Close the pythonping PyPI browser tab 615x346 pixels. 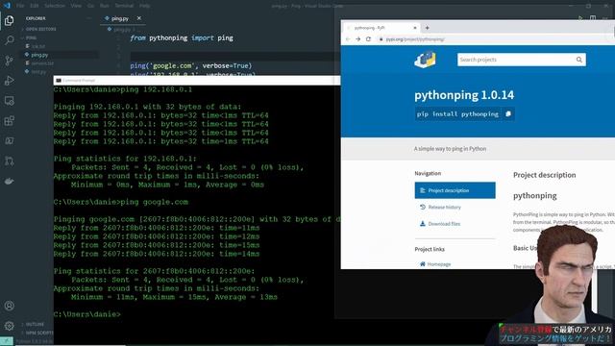(415, 28)
